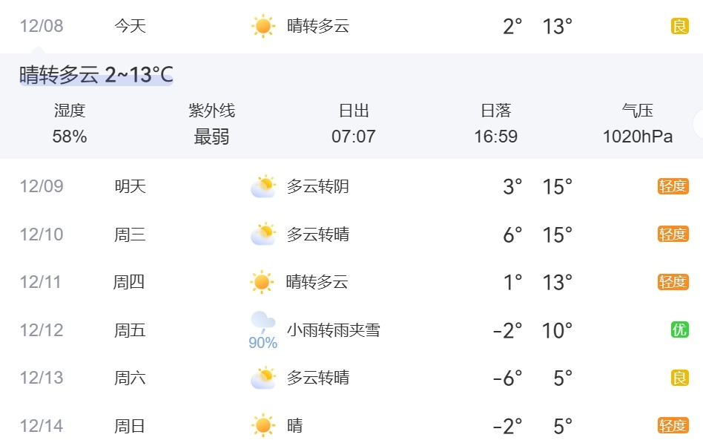Click the 良 badge on the 12/13 row
Viewport: 703px width, 446px height.
(x=679, y=378)
